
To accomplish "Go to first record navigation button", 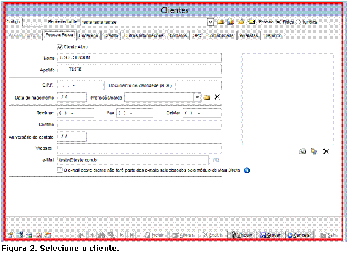I will [82, 235].
